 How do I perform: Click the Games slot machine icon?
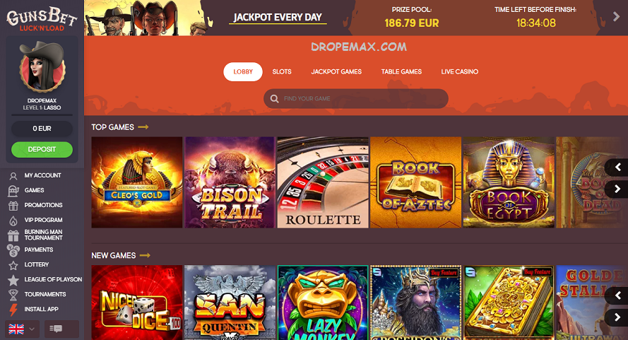pyautogui.click(x=13, y=191)
